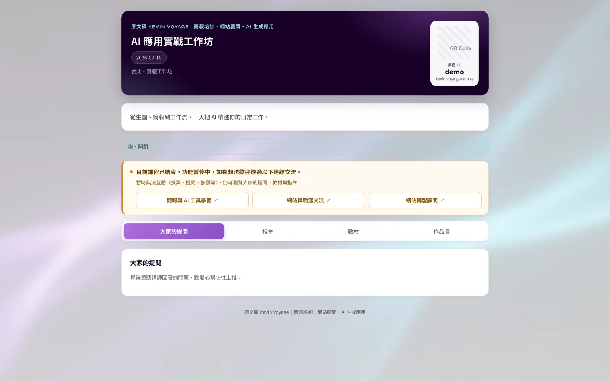The height and width of the screenshot is (381, 610).
Task: Click the 課程 ID label
Action: click(x=454, y=65)
